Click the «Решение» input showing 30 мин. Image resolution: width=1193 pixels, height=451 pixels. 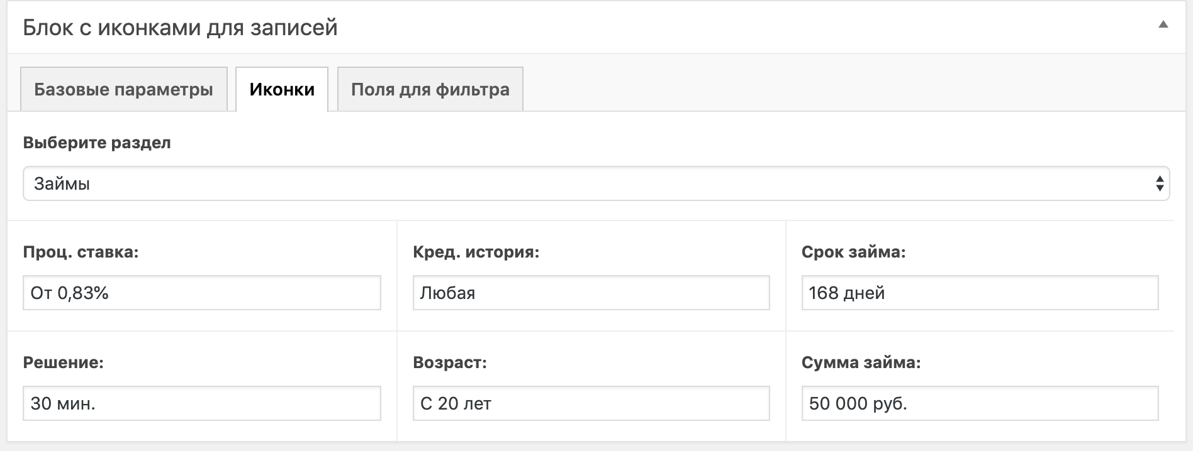201,403
